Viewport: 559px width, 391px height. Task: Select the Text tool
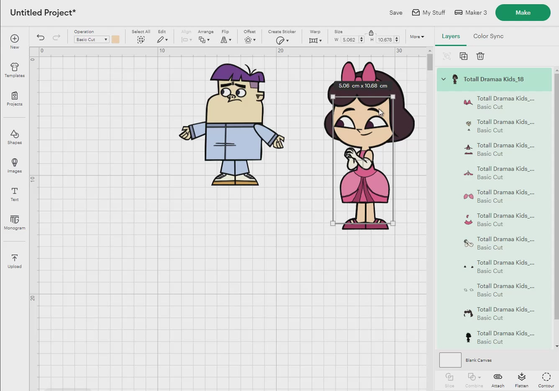pos(15,194)
